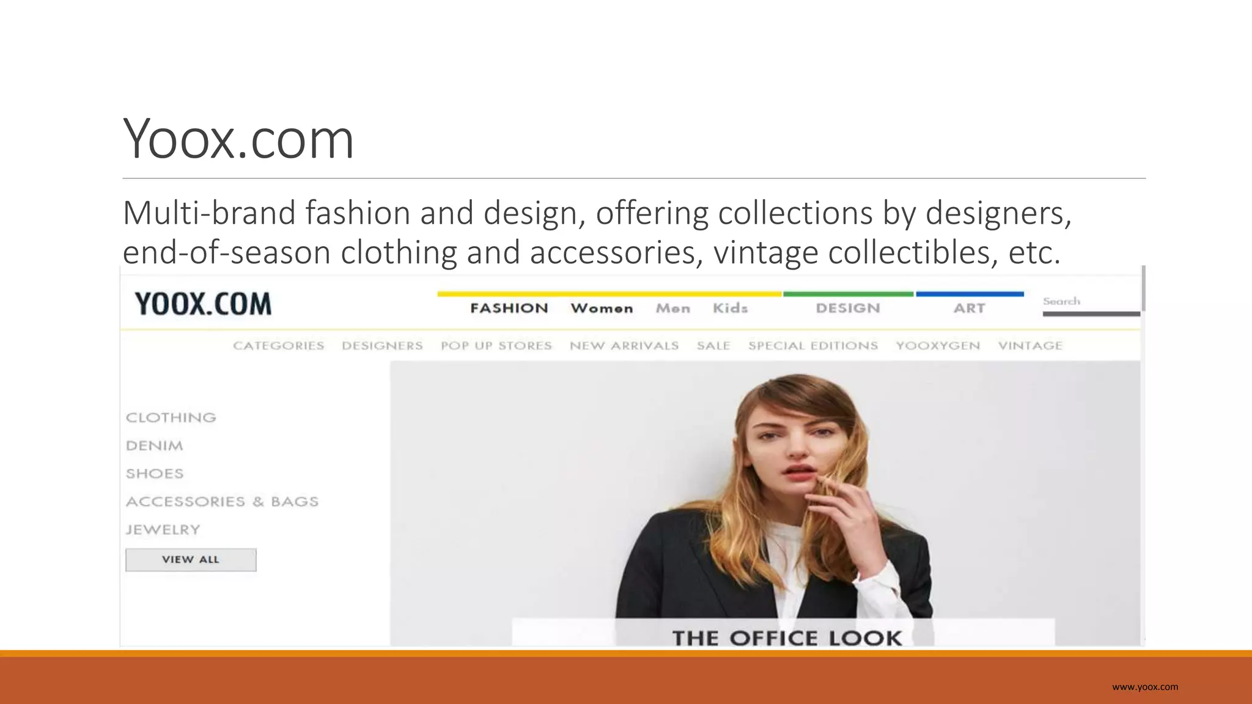Select the SALE menu item

[x=713, y=346]
